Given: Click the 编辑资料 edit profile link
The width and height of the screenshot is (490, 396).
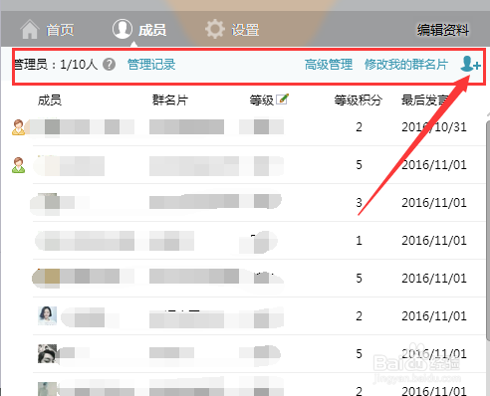Looking at the screenshot, I should pos(443,30).
